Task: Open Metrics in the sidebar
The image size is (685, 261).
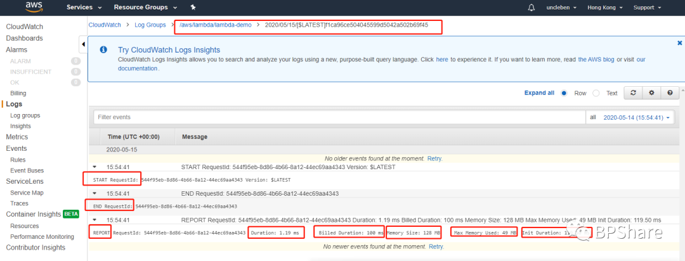Action: (17, 137)
